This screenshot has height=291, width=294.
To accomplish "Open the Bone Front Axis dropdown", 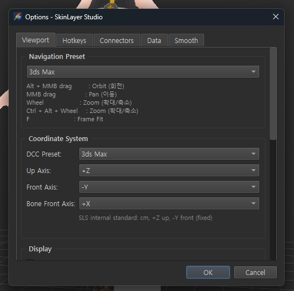I will pos(169,203).
